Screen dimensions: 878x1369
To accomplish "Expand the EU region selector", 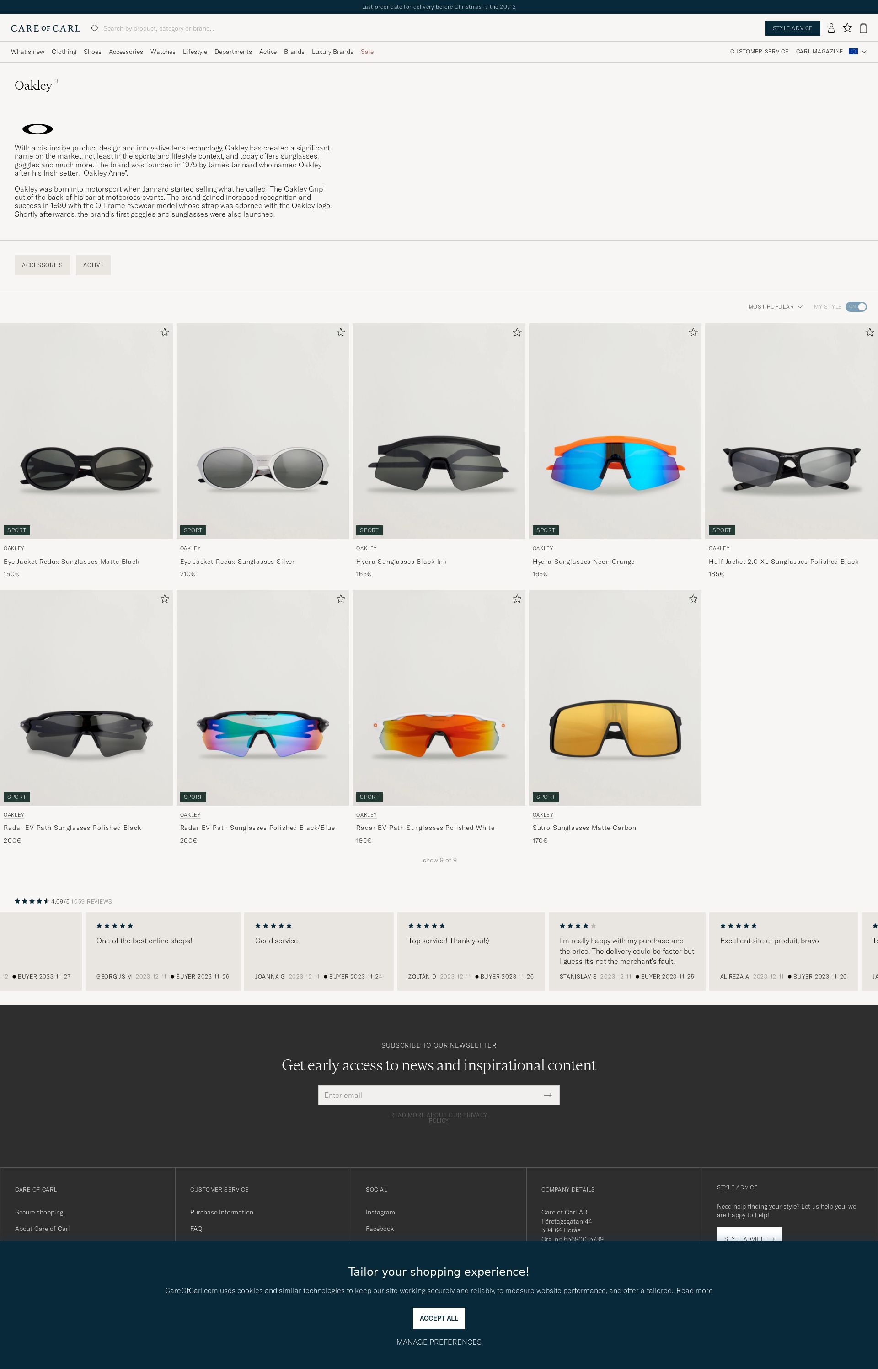I will click(857, 51).
